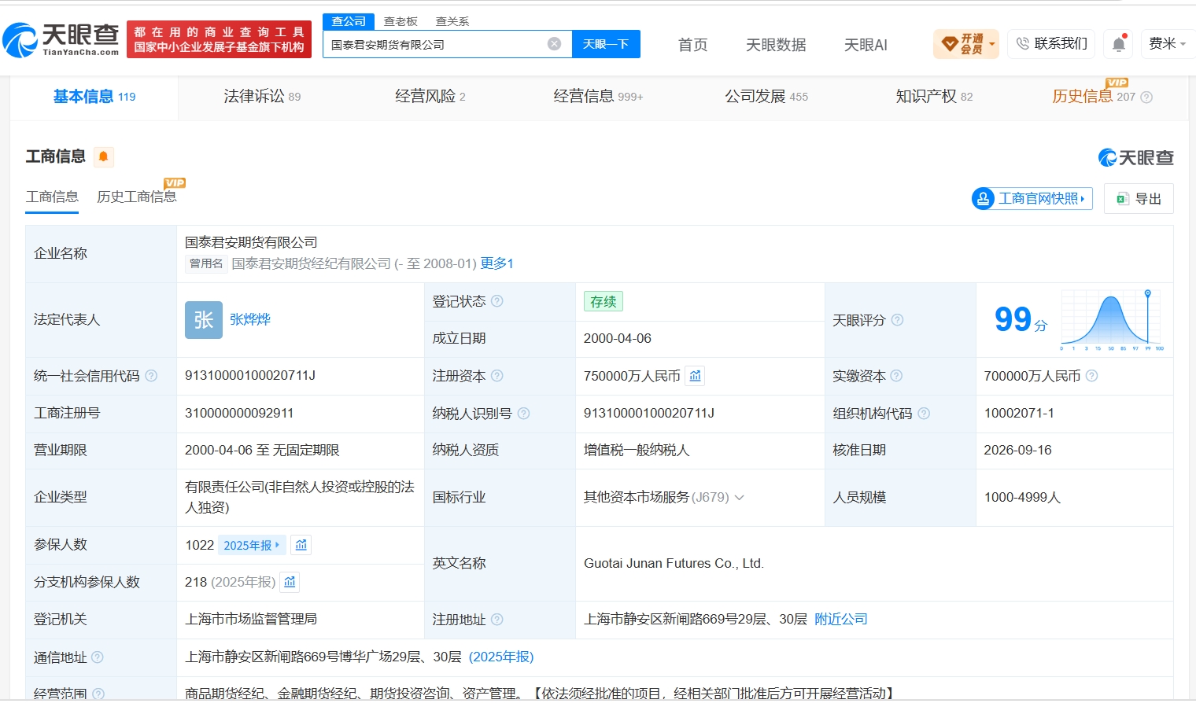Open the 历史信息 tab
Screen dimensions: 1196x703
click(1094, 97)
